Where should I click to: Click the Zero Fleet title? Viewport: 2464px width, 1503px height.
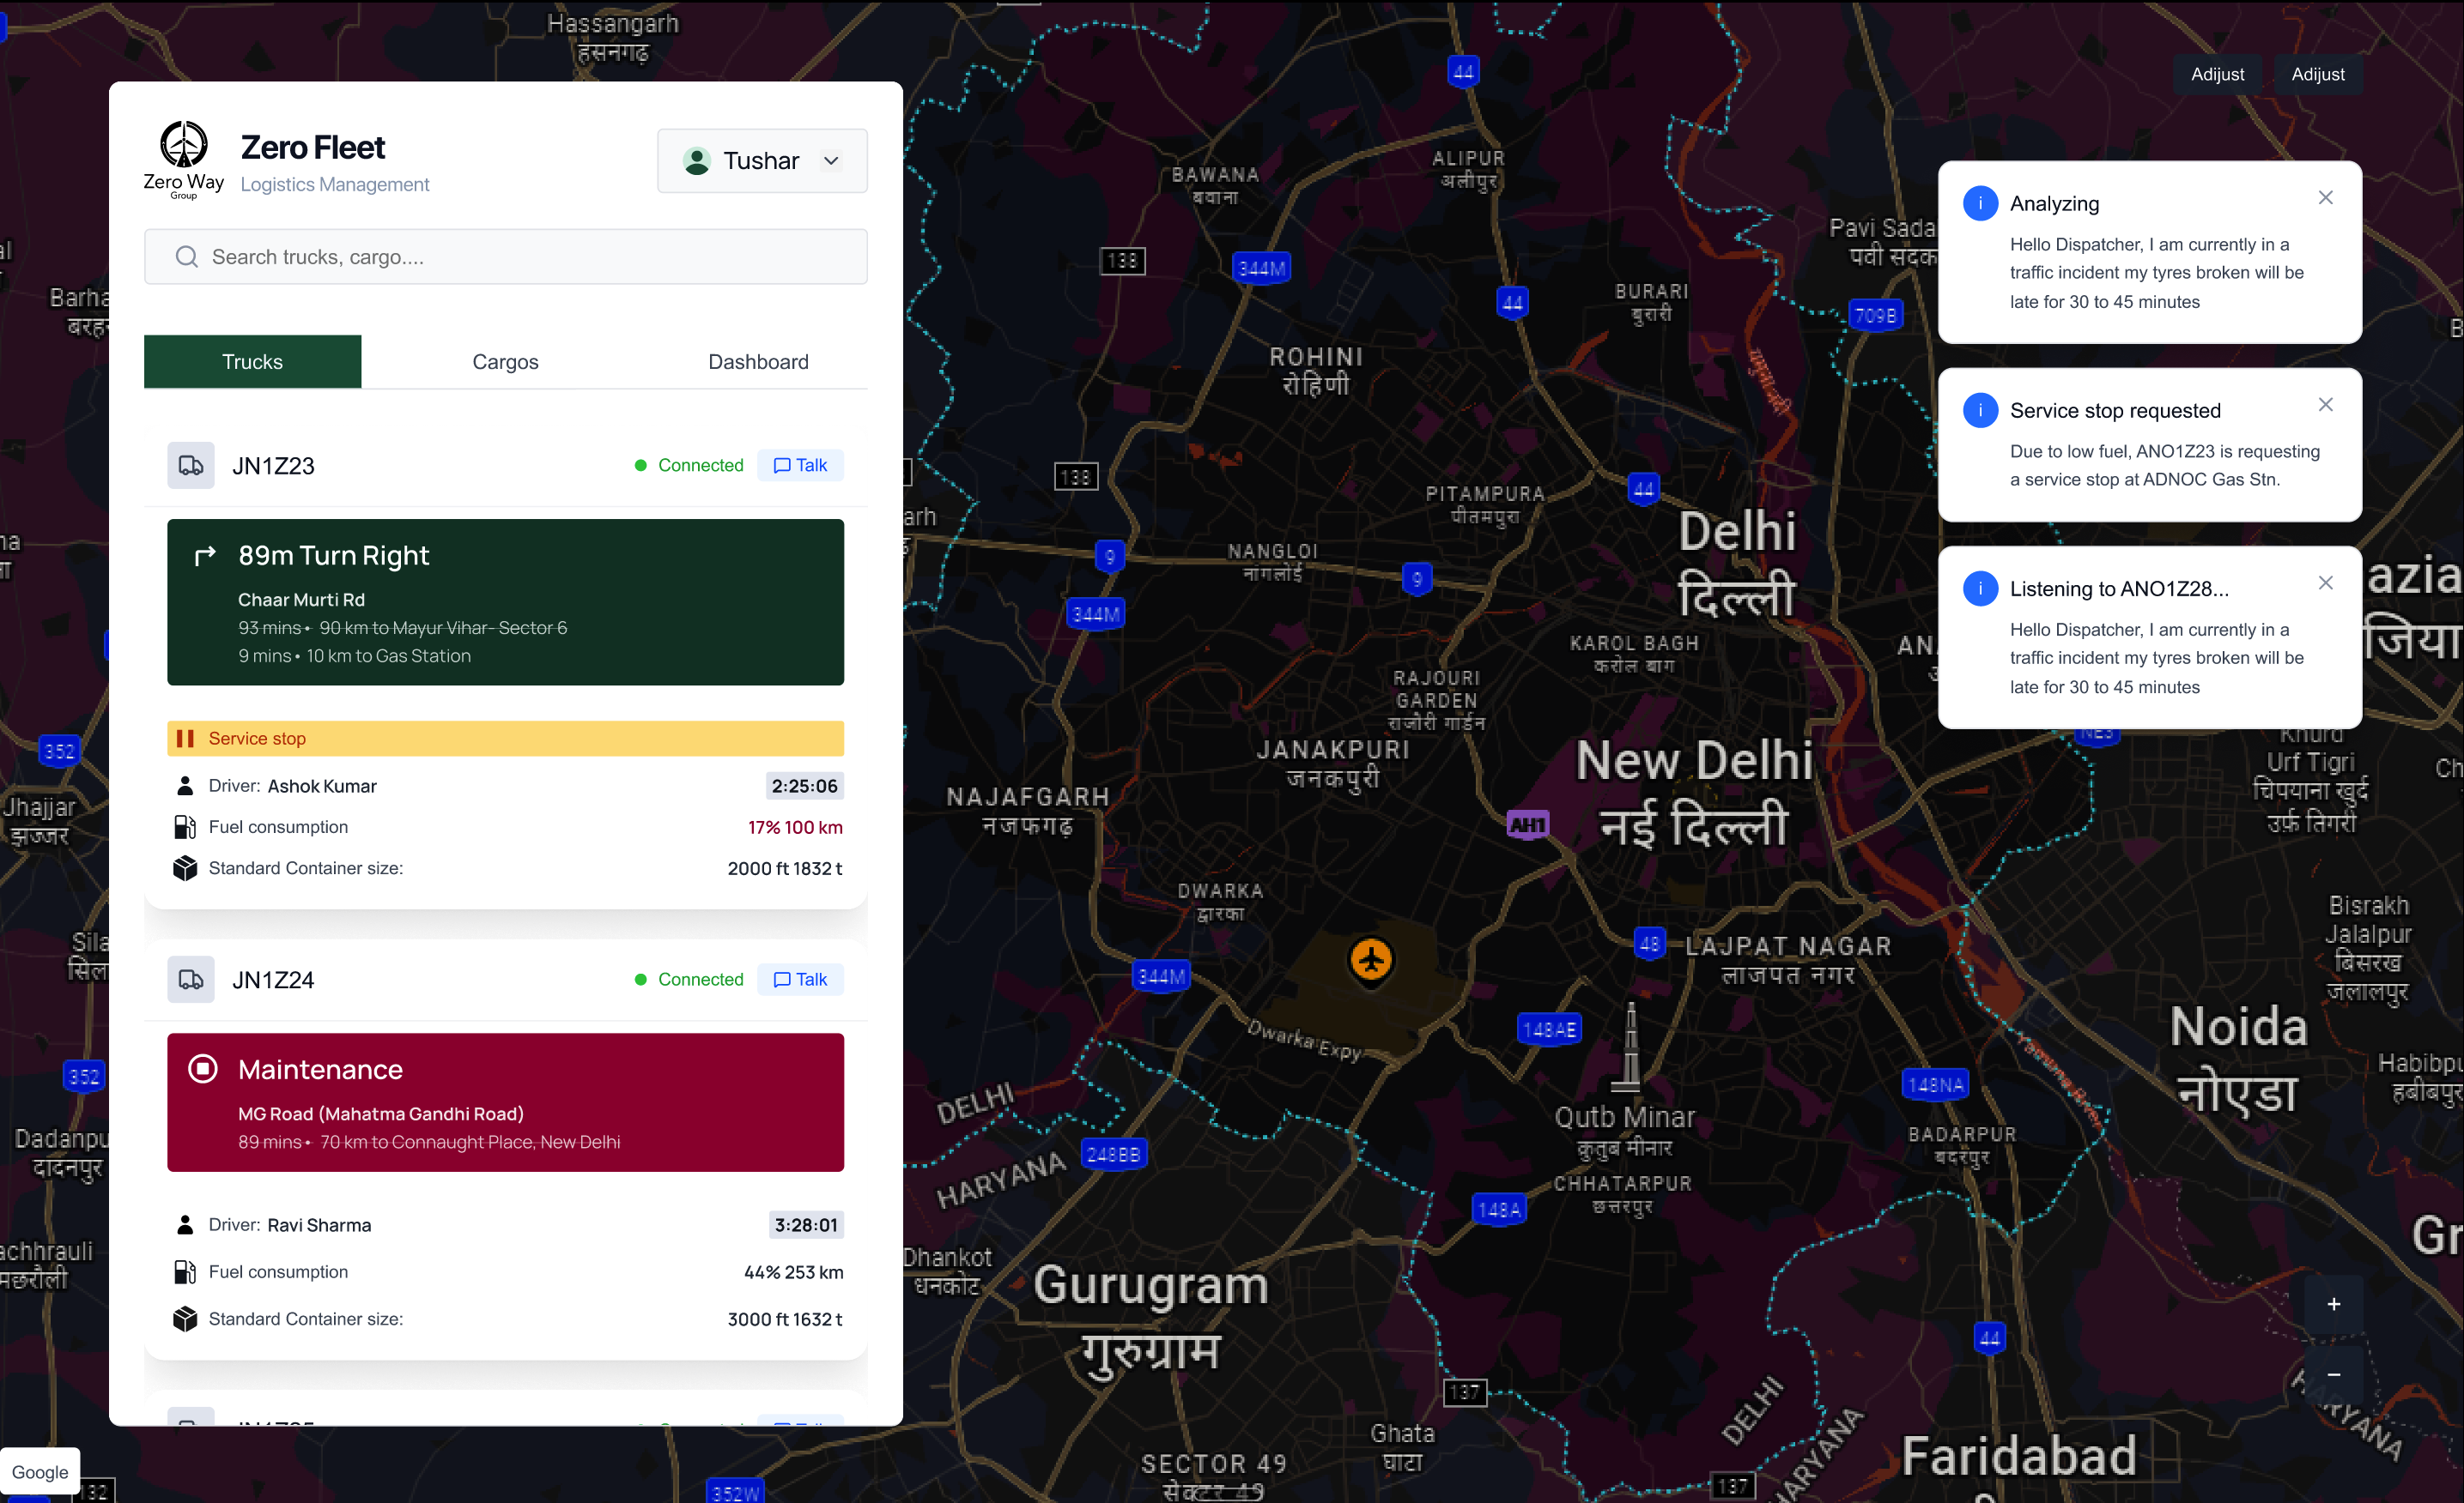point(313,147)
